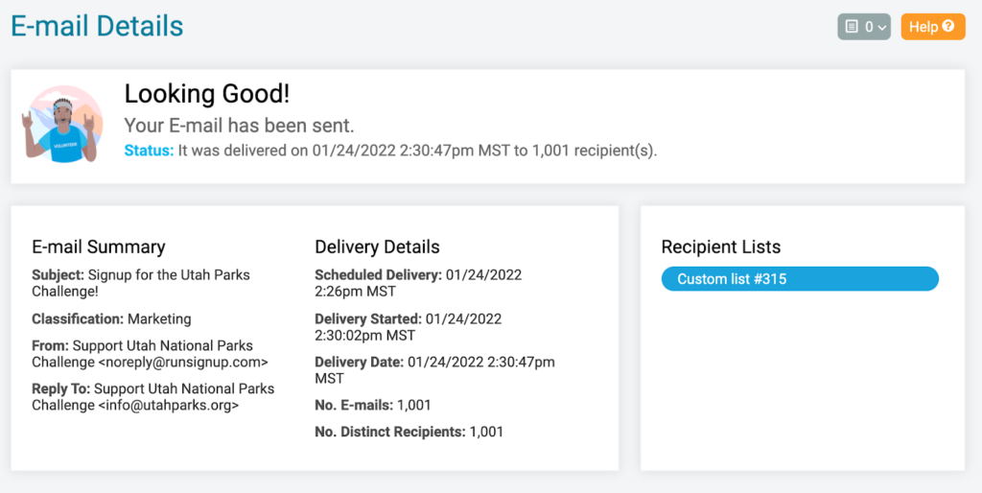Click the volunteer illustration avatar

tap(61, 124)
